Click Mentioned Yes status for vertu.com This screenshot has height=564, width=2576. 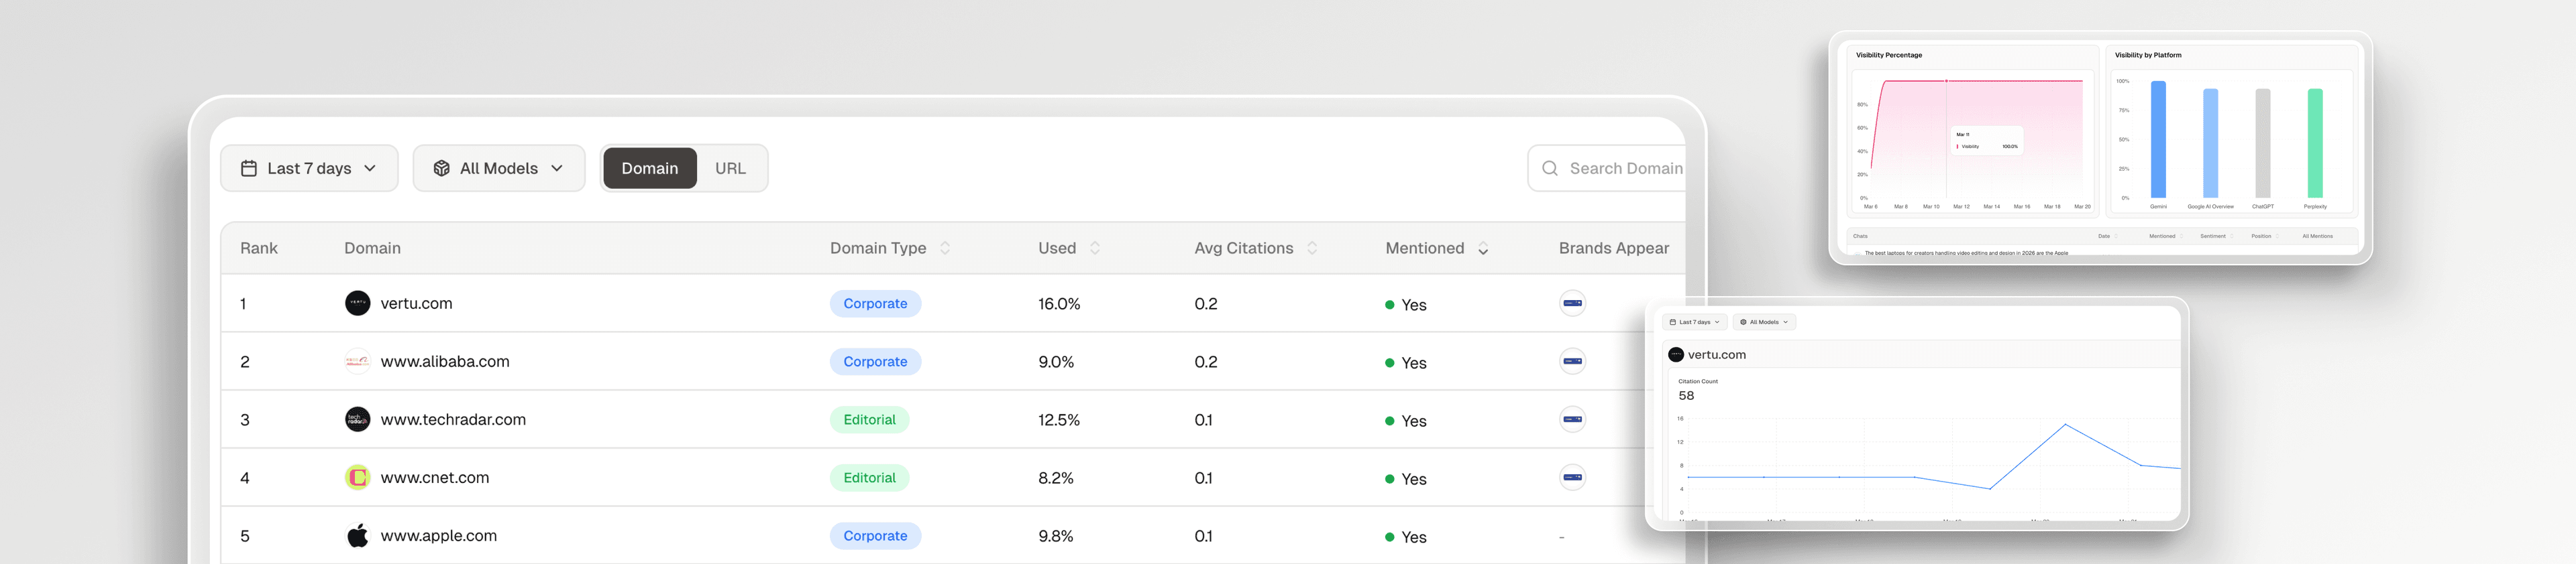[x=1406, y=305]
